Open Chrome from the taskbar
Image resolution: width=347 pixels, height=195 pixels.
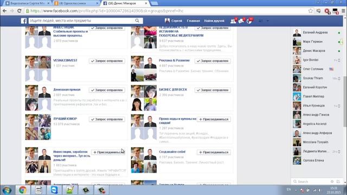coord(23,190)
